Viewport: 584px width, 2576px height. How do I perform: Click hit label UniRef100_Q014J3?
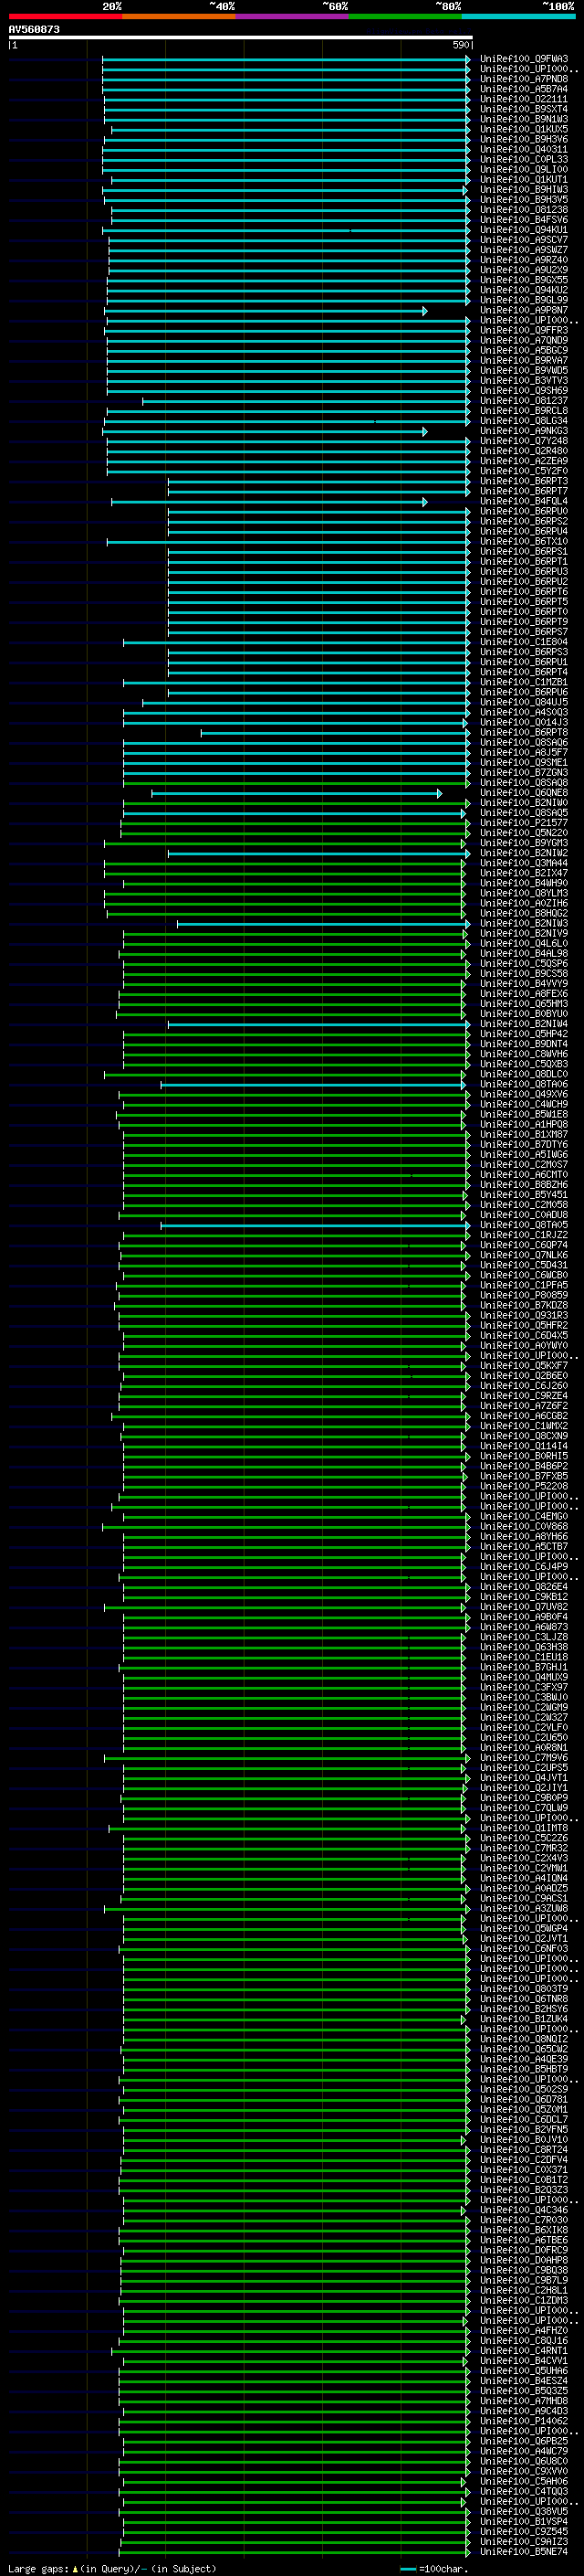tap(524, 722)
